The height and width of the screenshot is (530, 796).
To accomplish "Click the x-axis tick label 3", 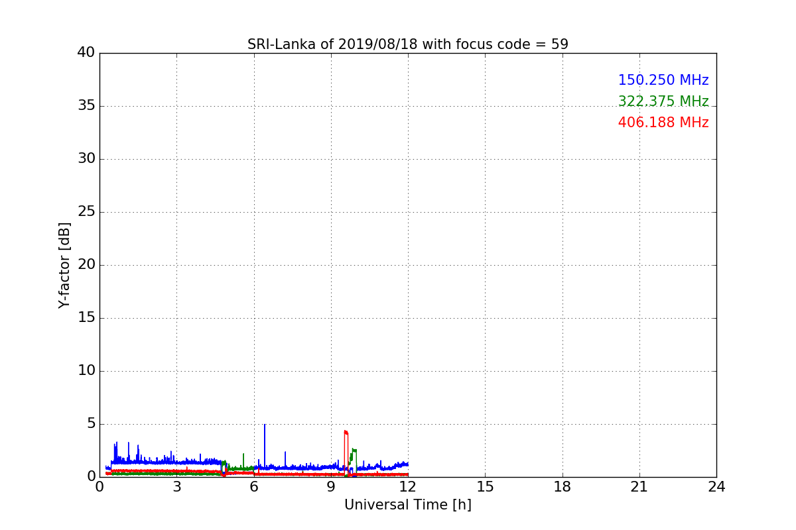I will [x=176, y=488].
